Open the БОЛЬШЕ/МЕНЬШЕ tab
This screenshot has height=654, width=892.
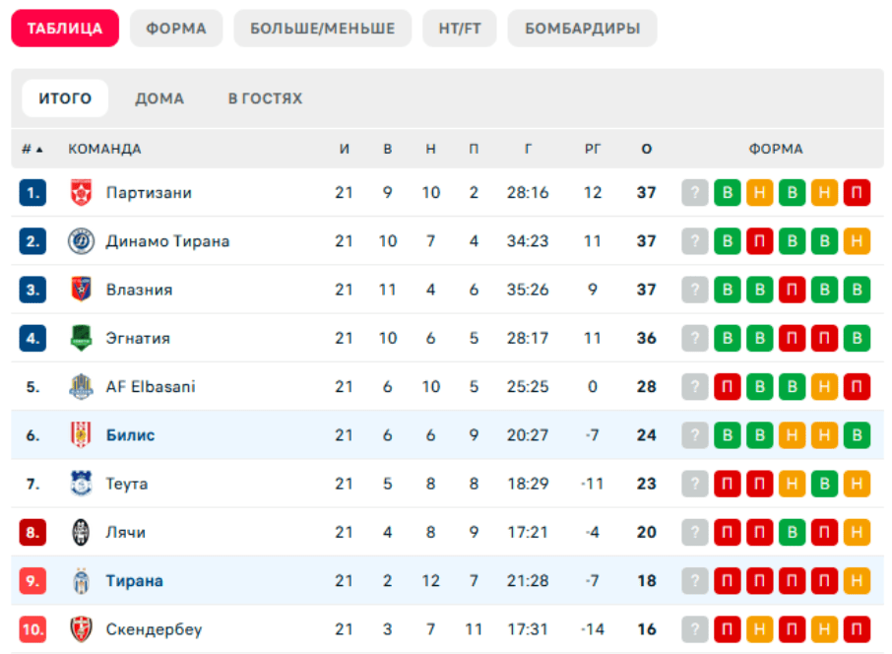pyautogui.click(x=322, y=29)
